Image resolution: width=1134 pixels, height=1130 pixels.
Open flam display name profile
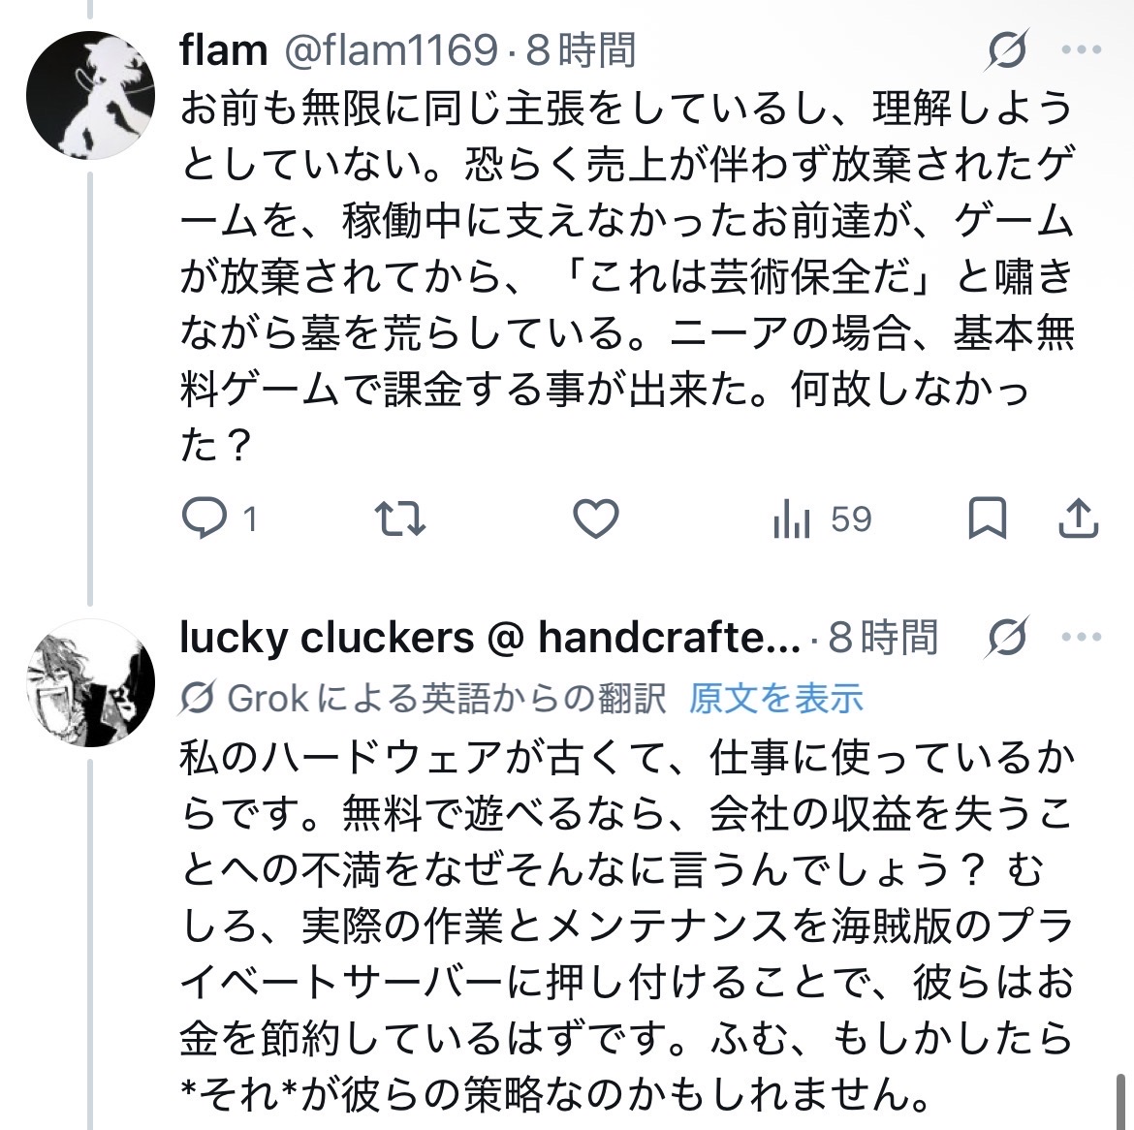[x=223, y=50]
